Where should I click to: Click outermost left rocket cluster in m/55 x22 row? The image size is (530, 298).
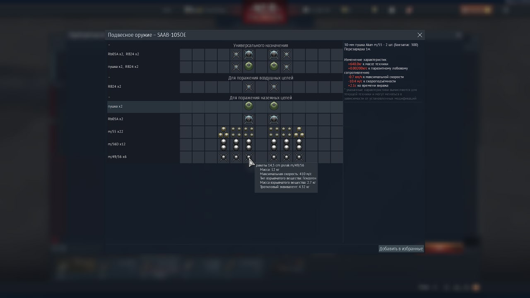pyautogui.click(x=224, y=132)
